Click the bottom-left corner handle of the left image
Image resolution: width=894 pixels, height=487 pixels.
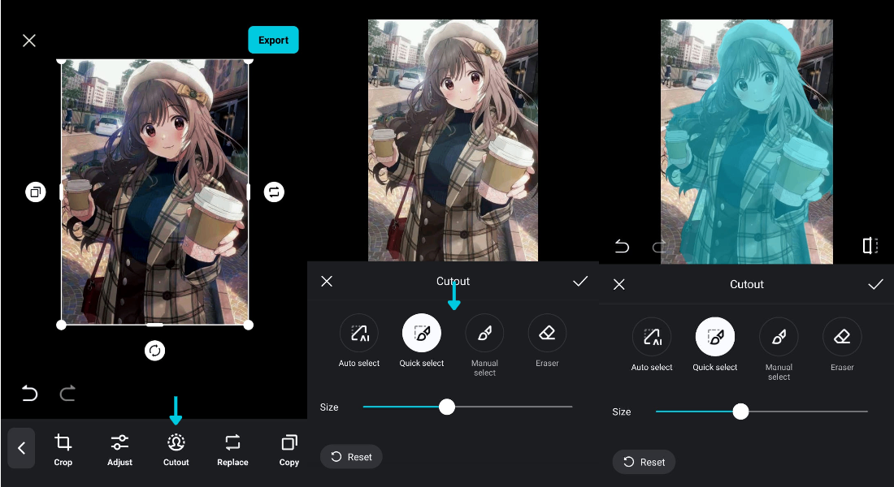coord(62,325)
